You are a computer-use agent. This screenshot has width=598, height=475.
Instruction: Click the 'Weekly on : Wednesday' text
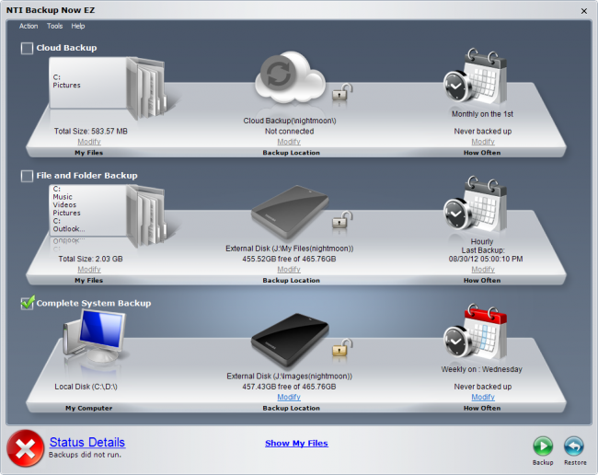pos(482,369)
